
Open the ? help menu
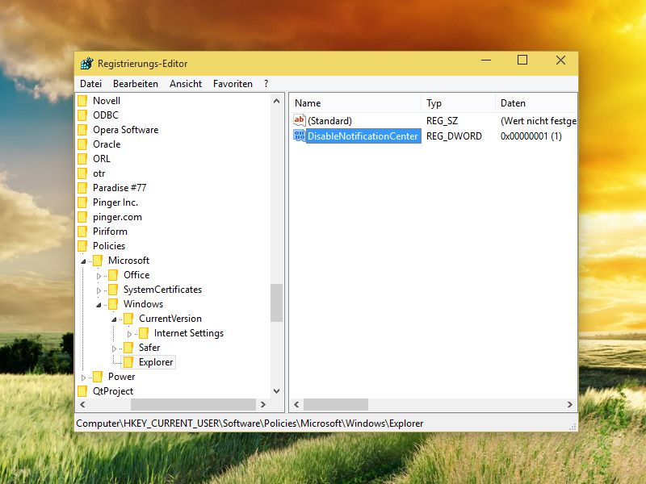click(x=266, y=84)
